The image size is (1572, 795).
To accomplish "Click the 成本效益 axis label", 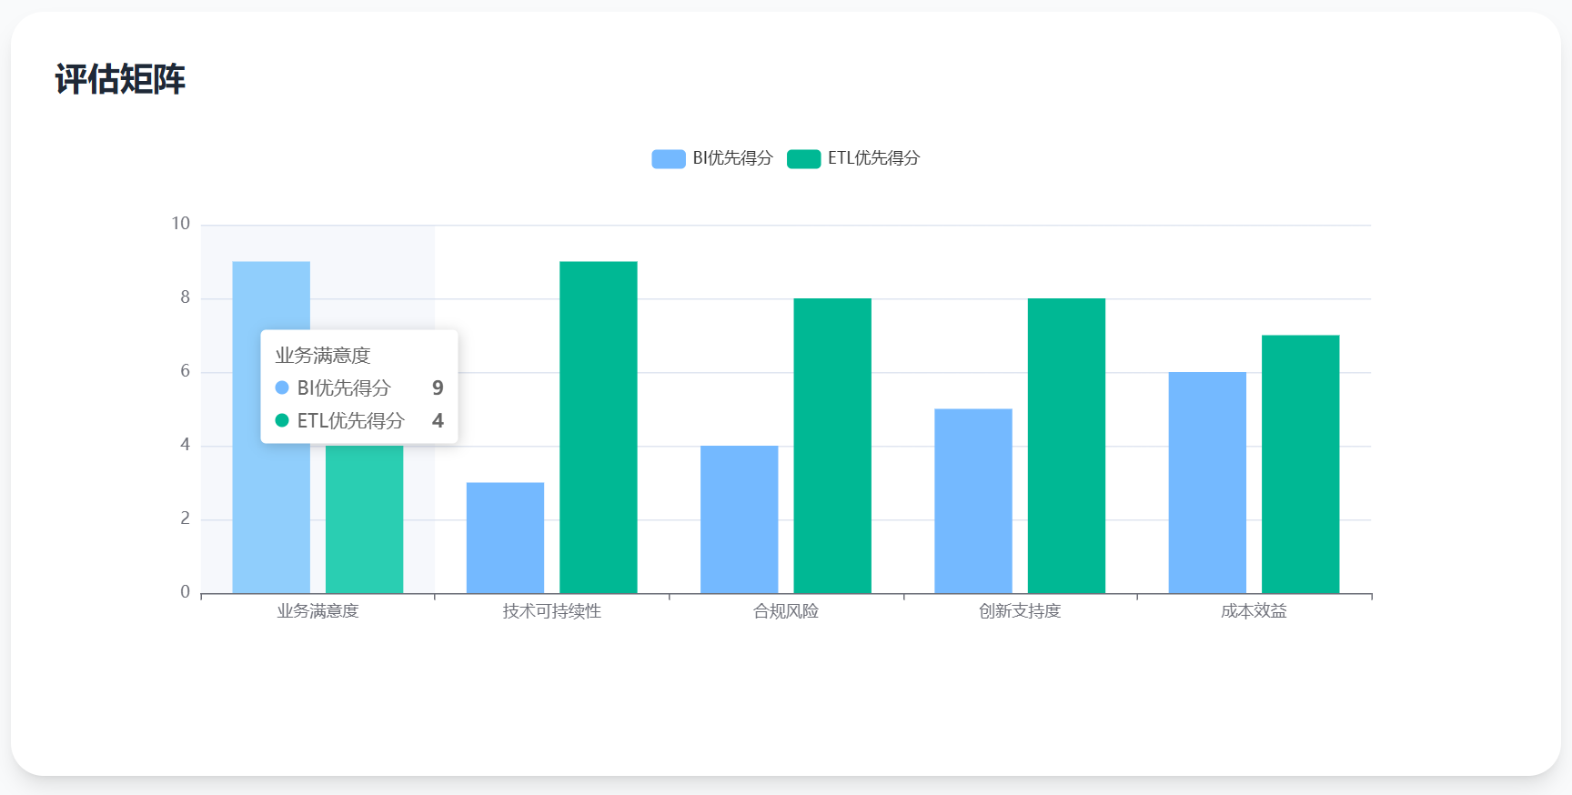I will 1254,611.
